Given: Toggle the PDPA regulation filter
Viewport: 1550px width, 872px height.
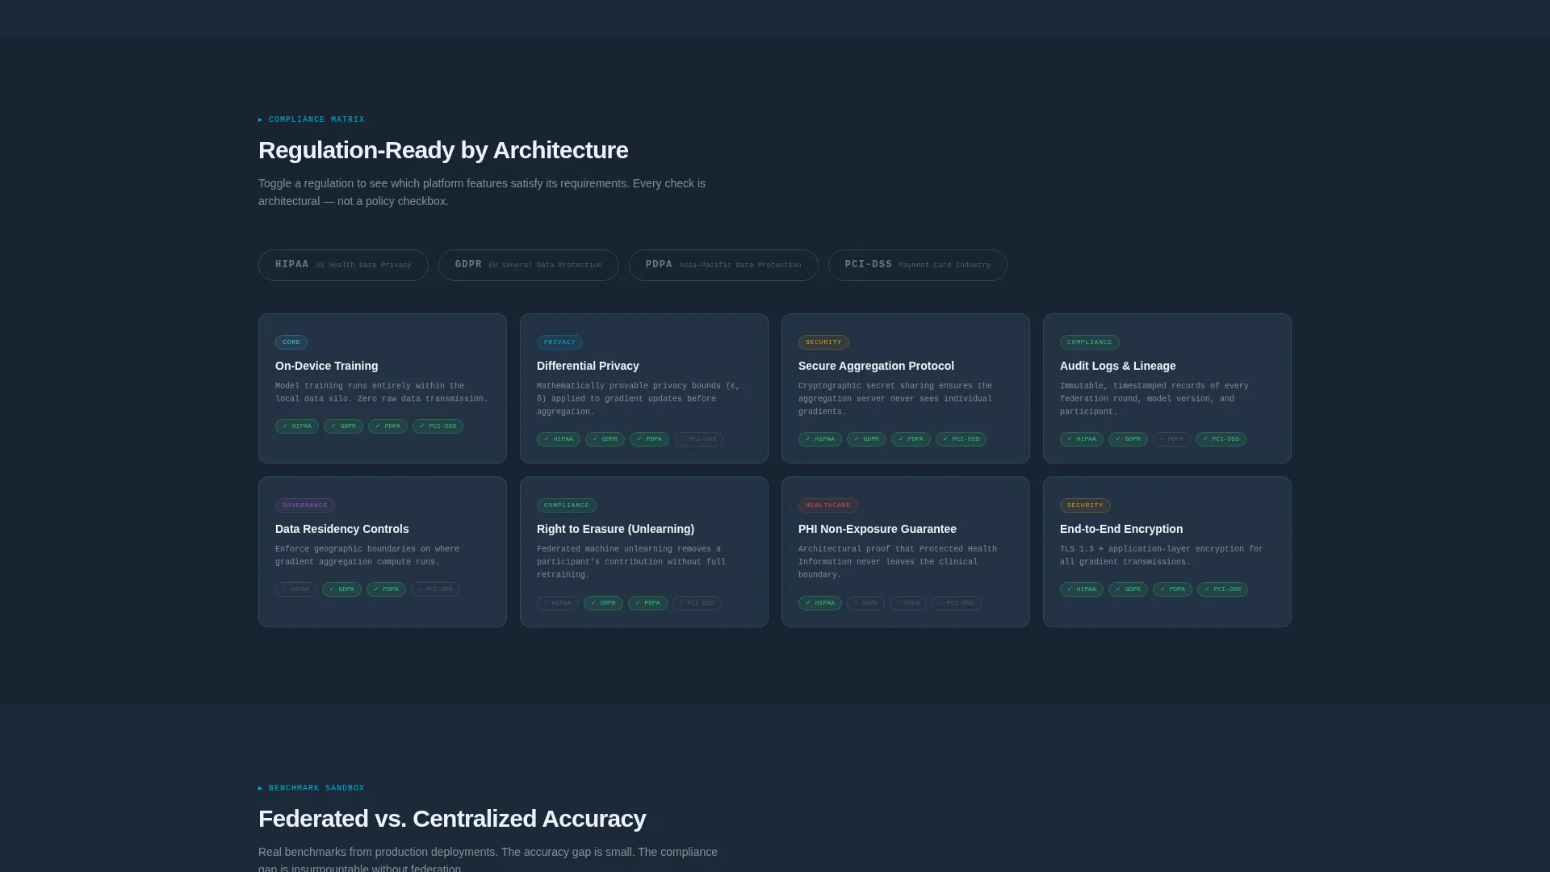Looking at the screenshot, I should (723, 265).
